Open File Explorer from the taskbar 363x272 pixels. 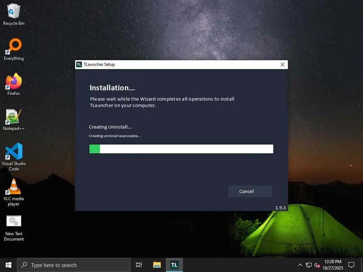pyautogui.click(x=157, y=265)
